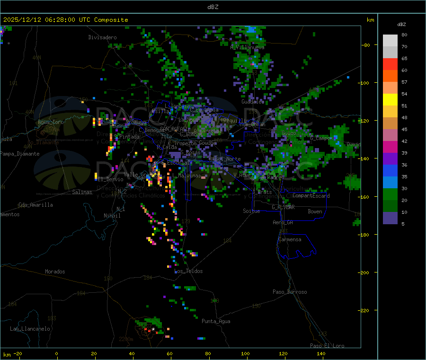Click the Salinas map label
Screen dimensions: 426x360
tap(82, 192)
